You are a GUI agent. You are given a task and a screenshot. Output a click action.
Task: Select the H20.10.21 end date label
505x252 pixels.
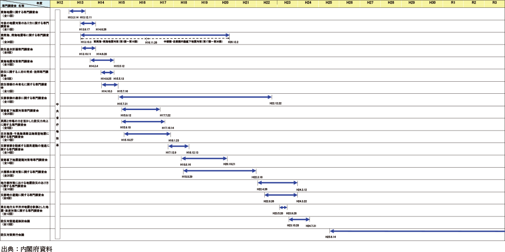point(230,165)
